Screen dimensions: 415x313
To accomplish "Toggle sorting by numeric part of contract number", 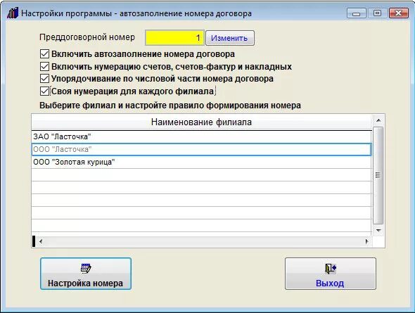I will [x=44, y=79].
